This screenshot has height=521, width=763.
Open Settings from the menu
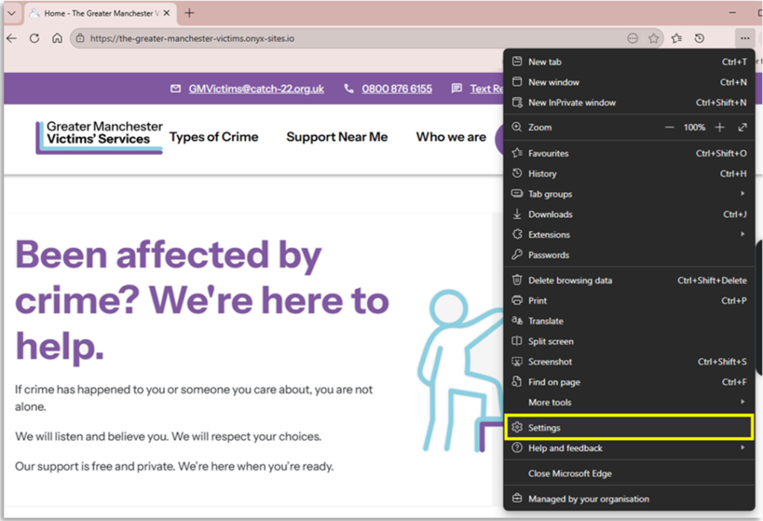coord(544,428)
